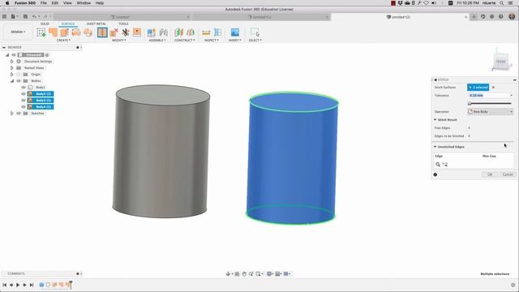The width and height of the screenshot is (519, 292).
Task: Expand the Document Settings node
Action: [x=12, y=62]
